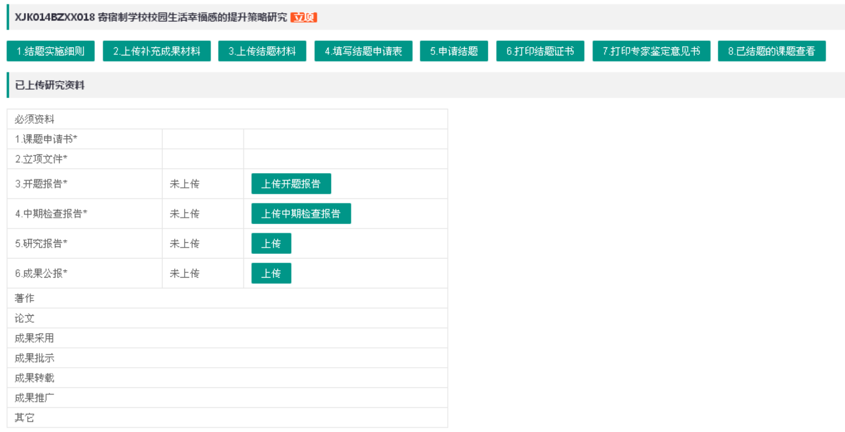Click 2.上传补充成果材料 button
This screenshot has height=432, width=845.
pos(156,51)
